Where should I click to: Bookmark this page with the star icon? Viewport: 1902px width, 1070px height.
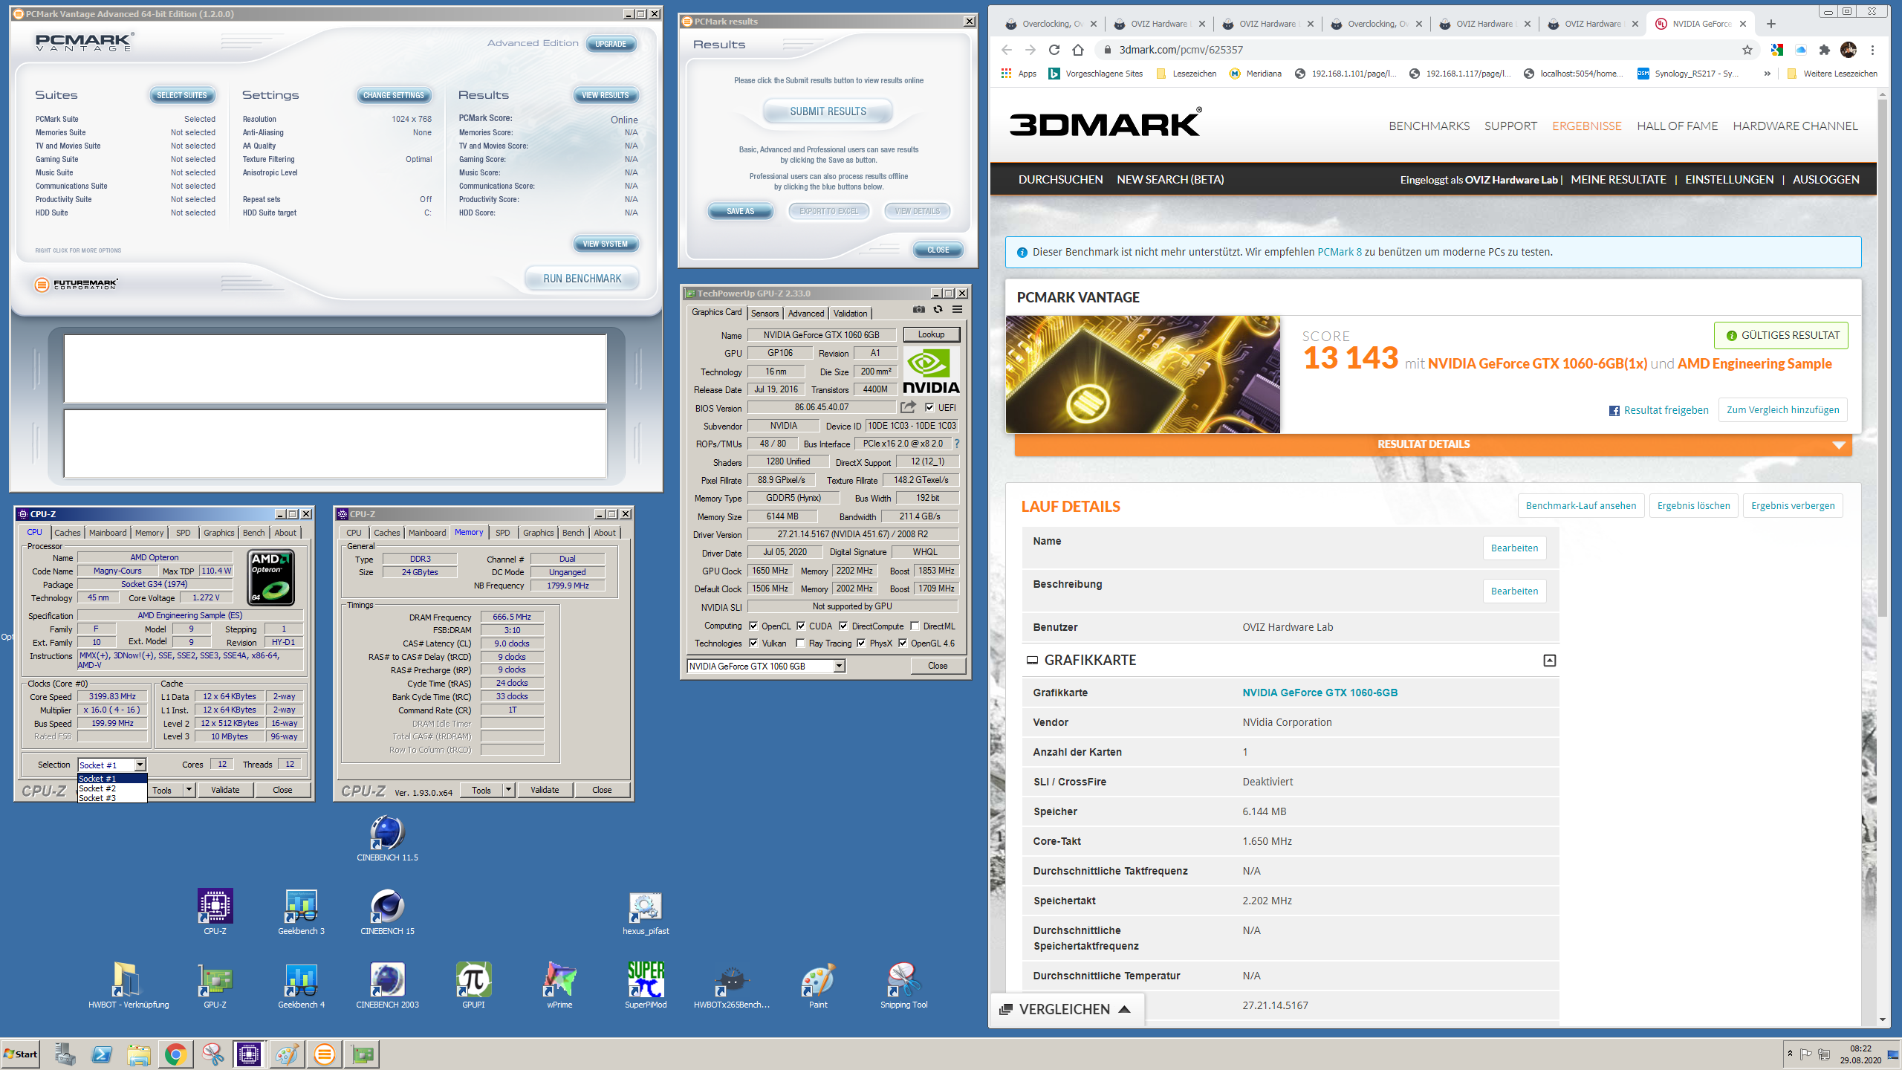1747,50
